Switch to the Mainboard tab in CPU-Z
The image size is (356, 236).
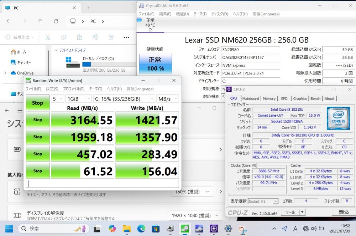tap(250, 98)
